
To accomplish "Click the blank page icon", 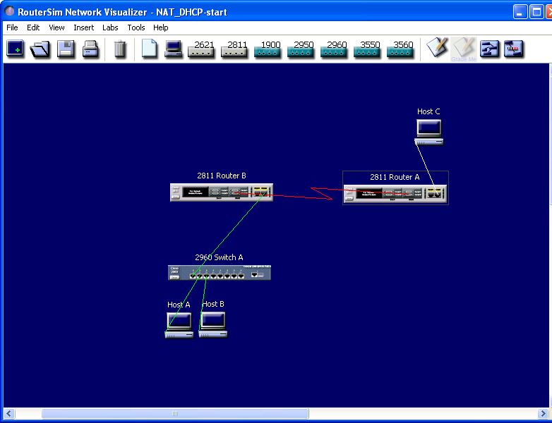I will (149, 48).
